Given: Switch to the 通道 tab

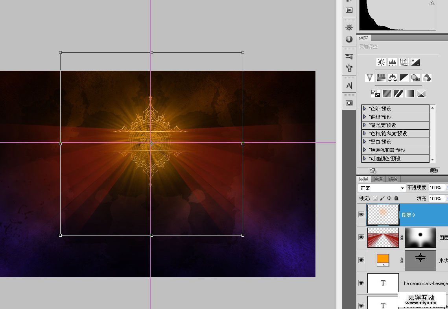Looking at the screenshot, I should tap(378, 179).
